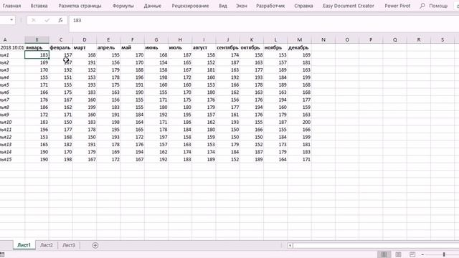Add a new sheet with plus icon
Image resolution: width=459 pixels, height=258 pixels.
click(x=95, y=245)
